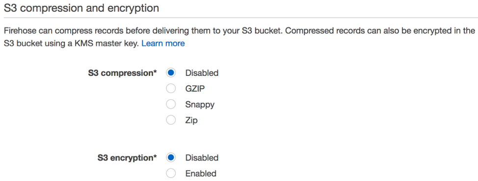478x181 pixels.
Task: Turn on the Enabled S3 encryption radio button
Action: 171,174
